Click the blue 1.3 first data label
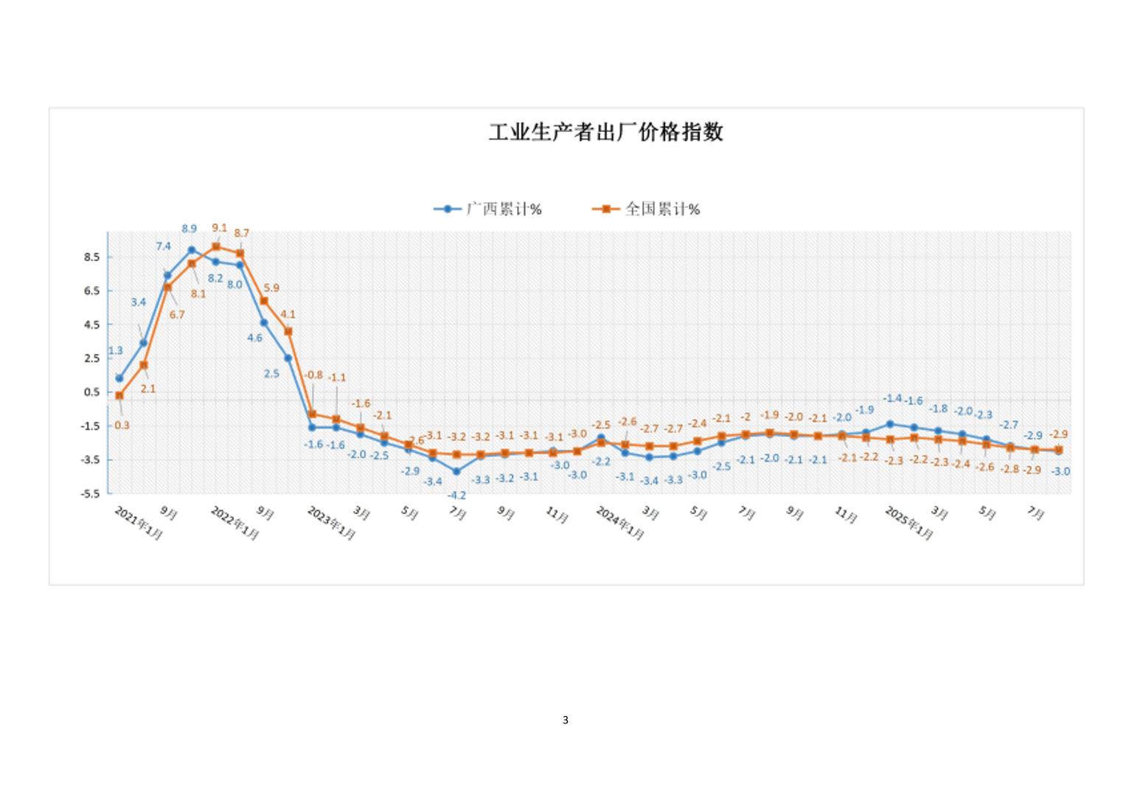Screen dimensions: 1121x792 pos(116,351)
